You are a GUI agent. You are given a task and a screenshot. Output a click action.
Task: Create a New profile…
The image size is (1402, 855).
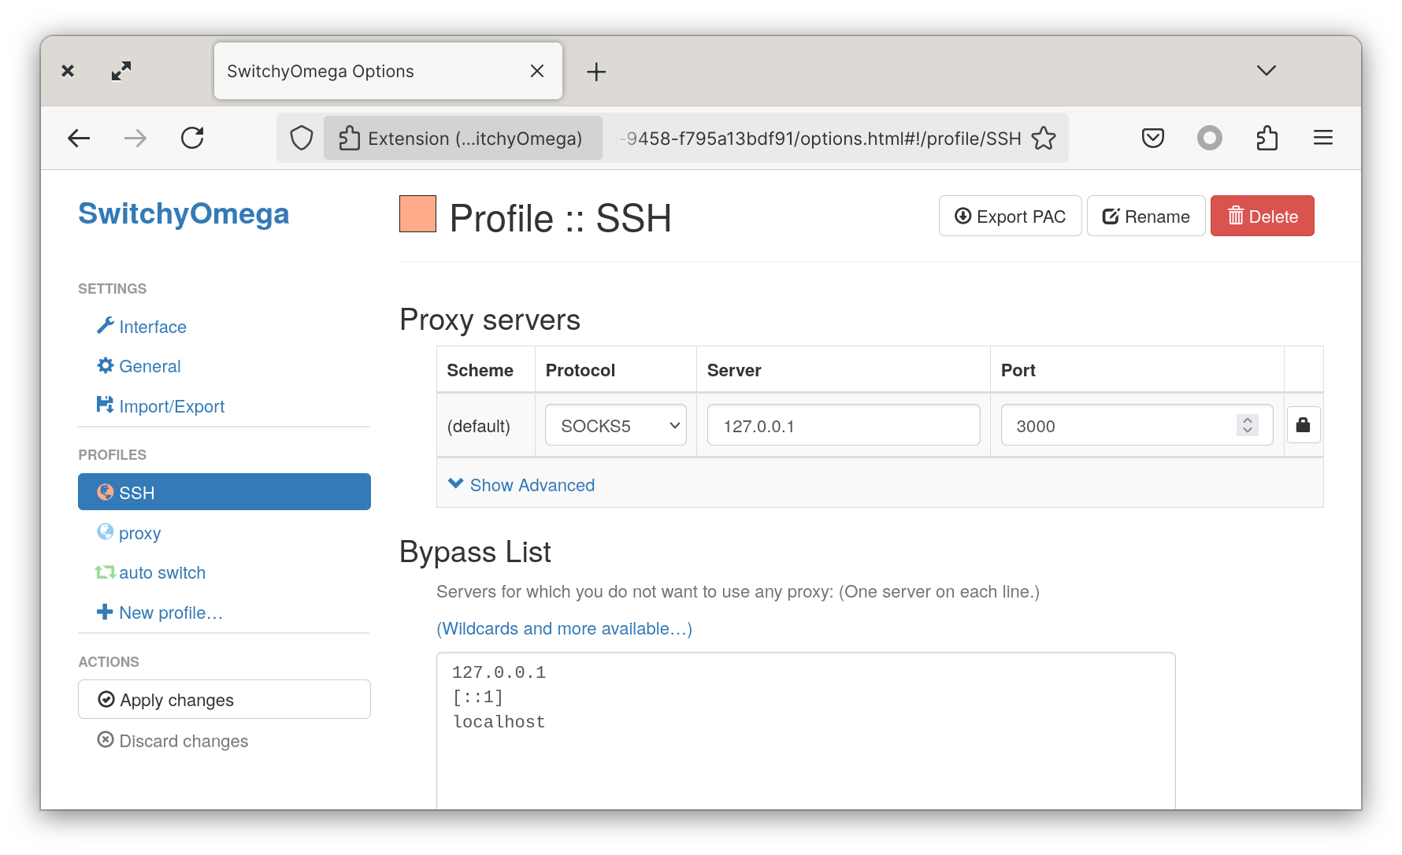click(x=171, y=613)
